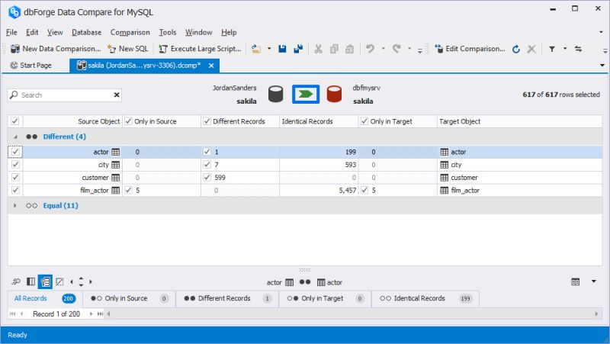Click the Save disk icon

[x=282, y=49]
